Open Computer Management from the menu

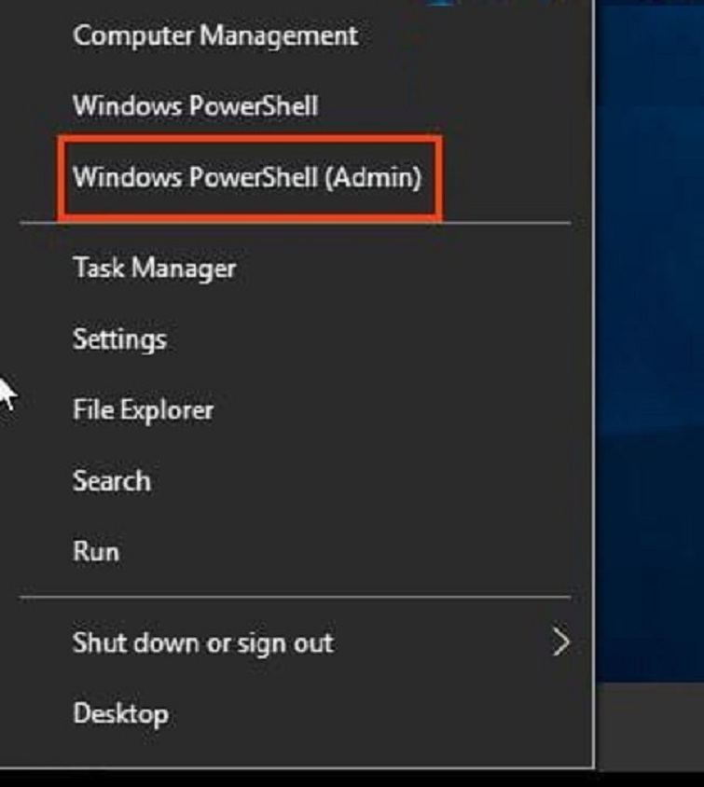(x=214, y=36)
